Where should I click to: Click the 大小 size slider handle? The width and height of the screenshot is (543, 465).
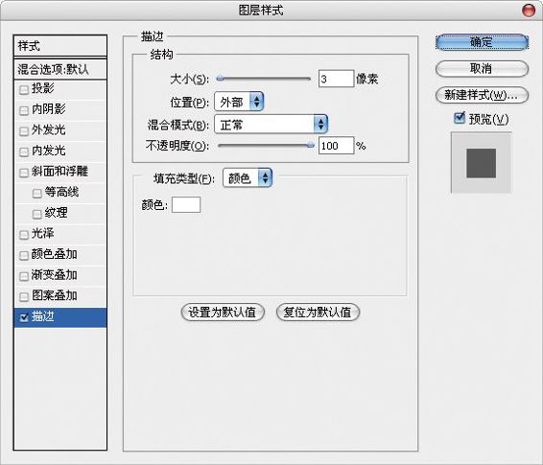(x=220, y=79)
